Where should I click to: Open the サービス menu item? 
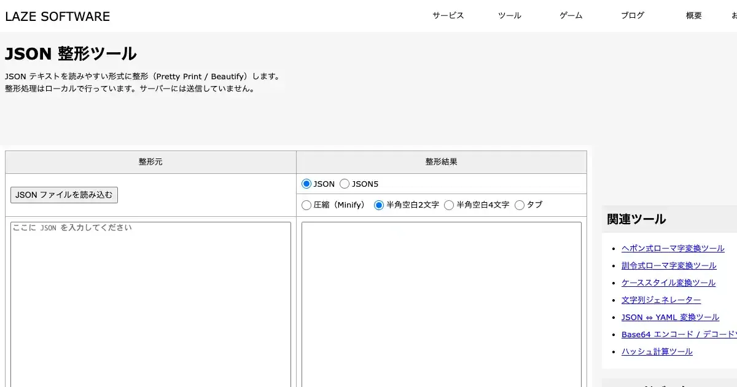(x=448, y=16)
